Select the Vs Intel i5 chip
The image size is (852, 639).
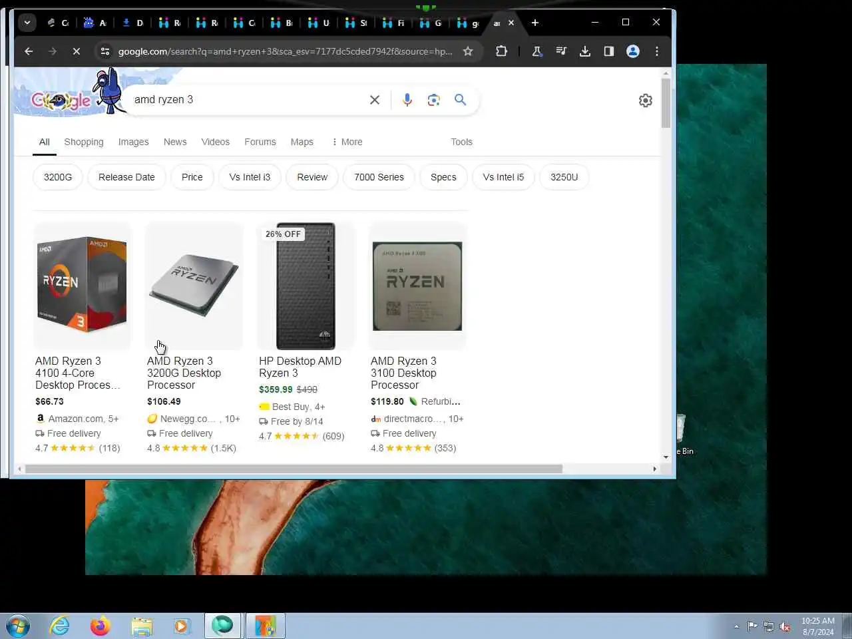pyautogui.click(x=503, y=177)
